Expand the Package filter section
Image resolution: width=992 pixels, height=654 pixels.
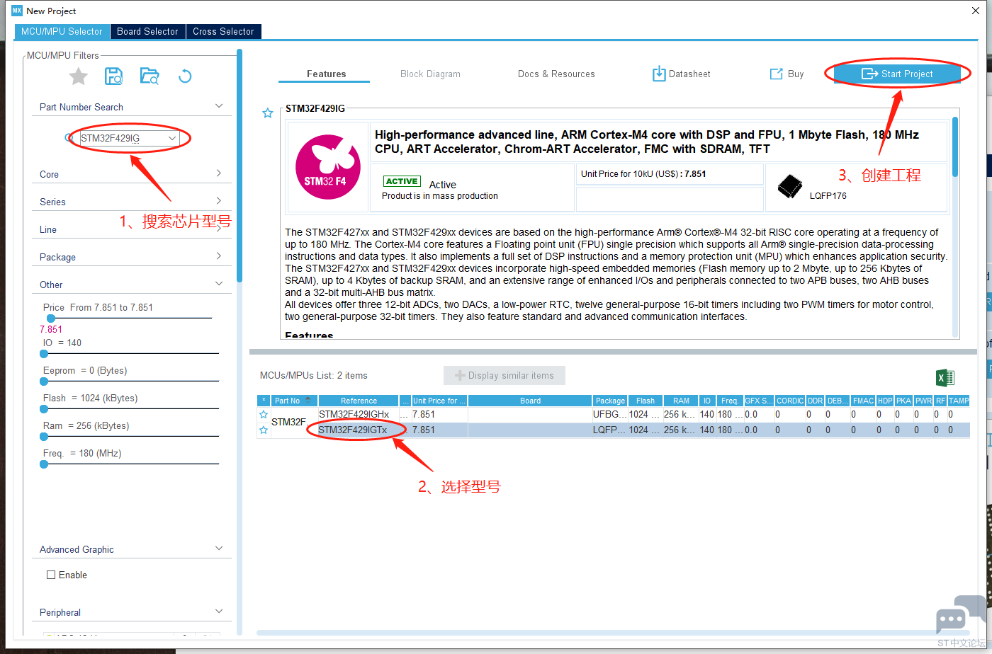click(219, 256)
